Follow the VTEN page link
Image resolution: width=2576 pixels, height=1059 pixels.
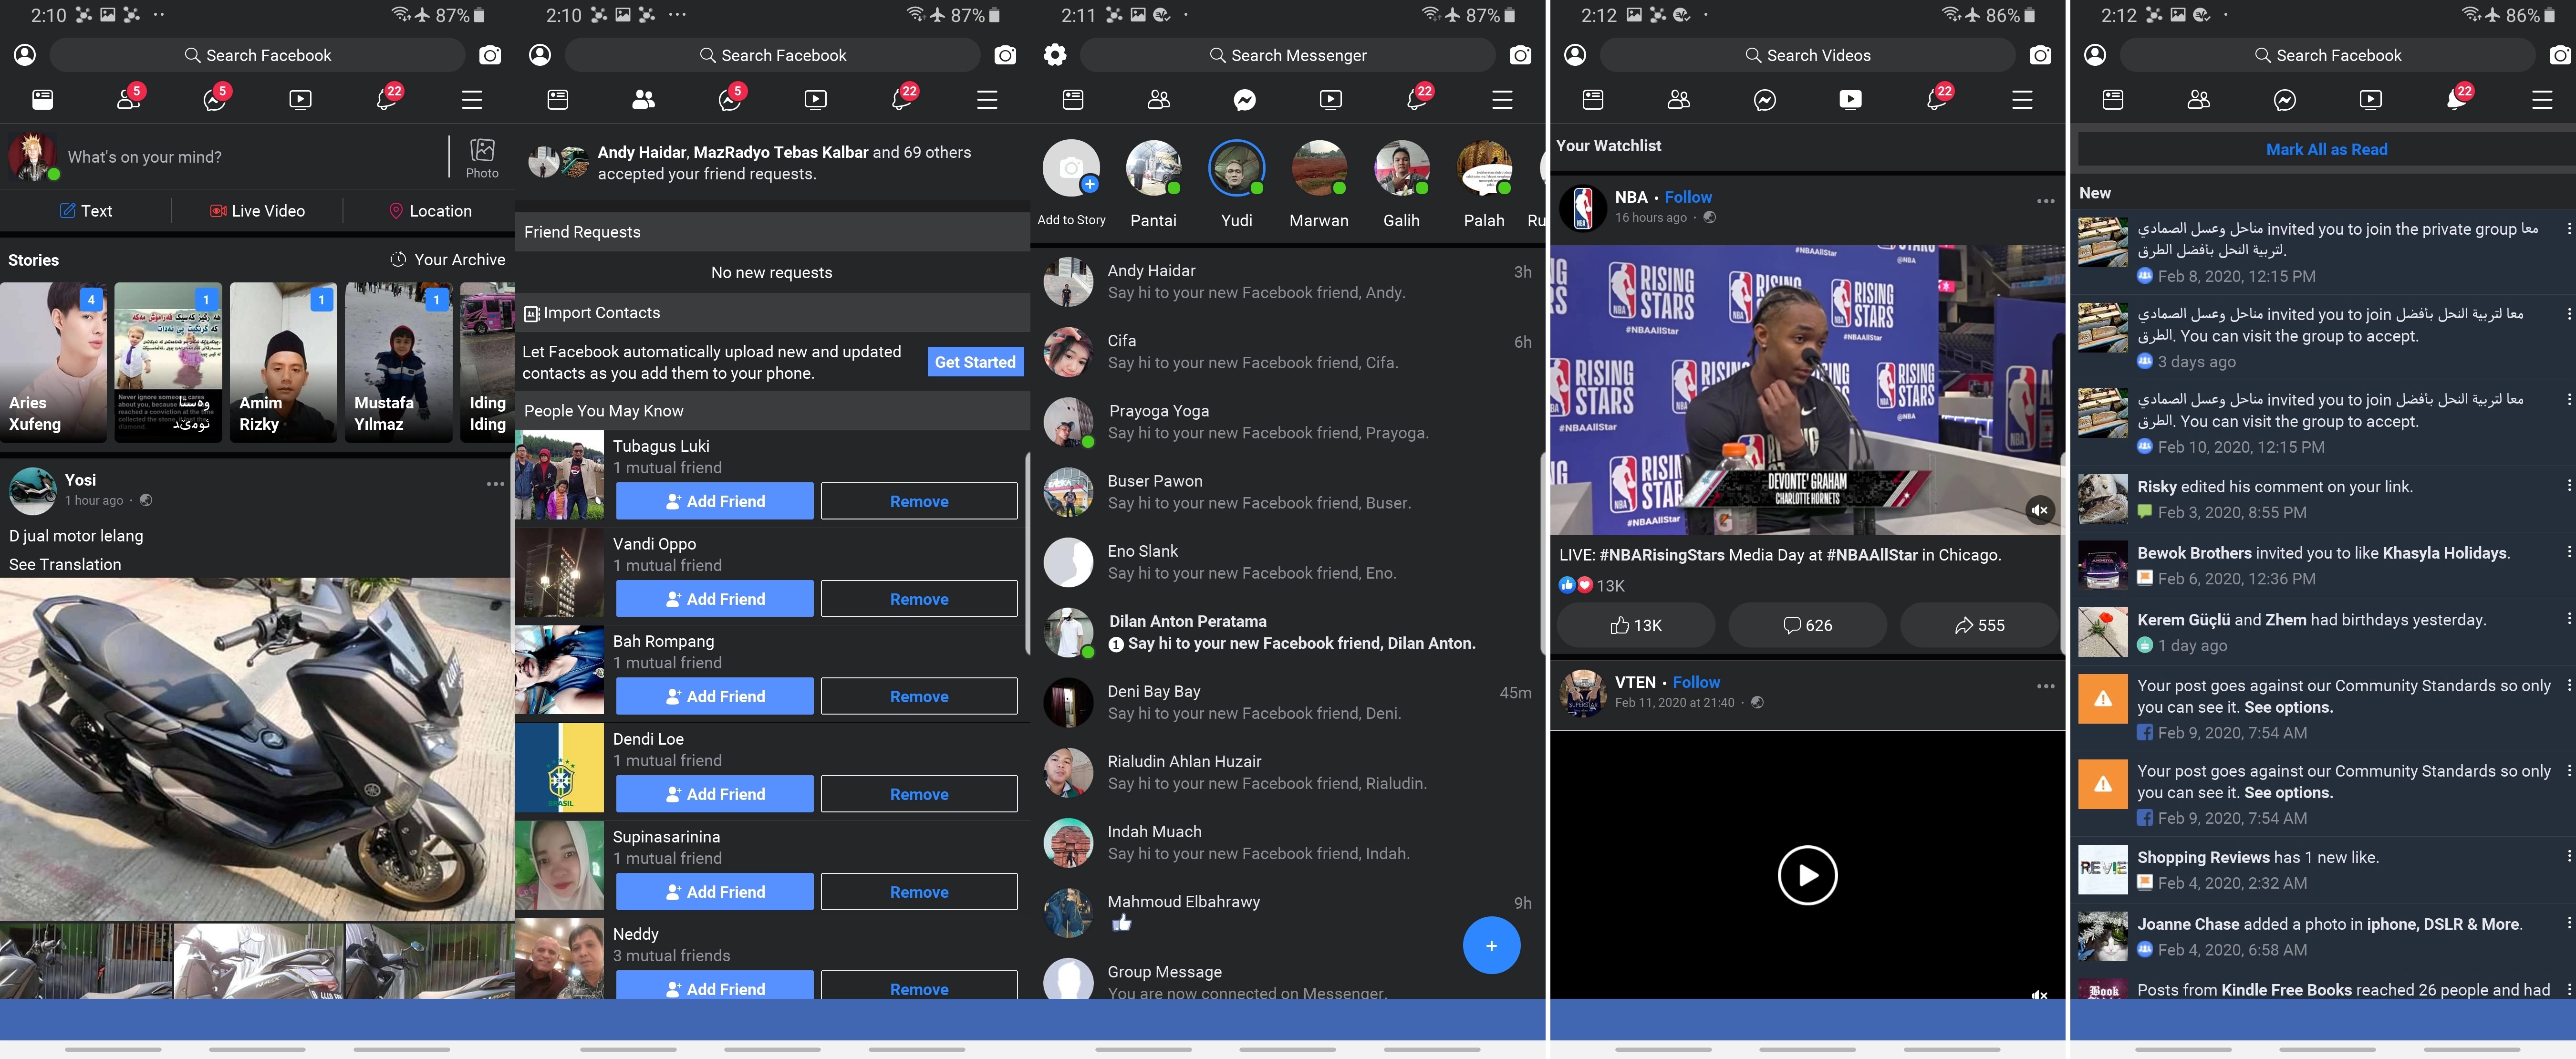(1696, 682)
